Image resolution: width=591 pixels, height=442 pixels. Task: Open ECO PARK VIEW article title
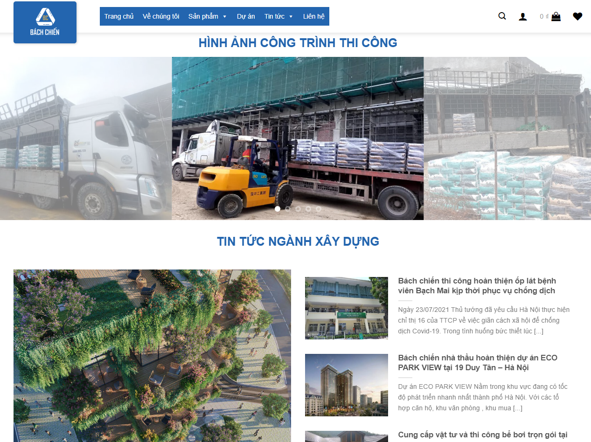(x=478, y=363)
